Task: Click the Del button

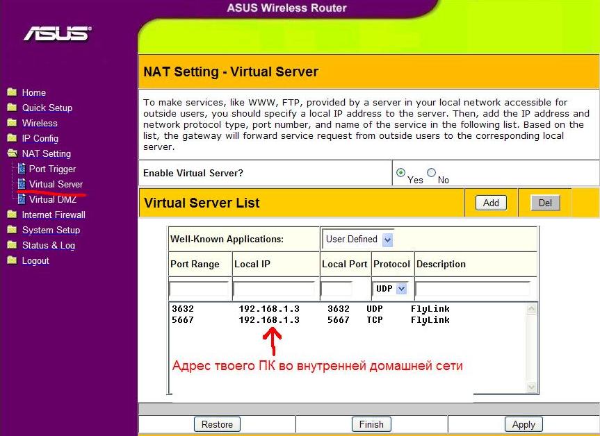Action: coord(545,203)
